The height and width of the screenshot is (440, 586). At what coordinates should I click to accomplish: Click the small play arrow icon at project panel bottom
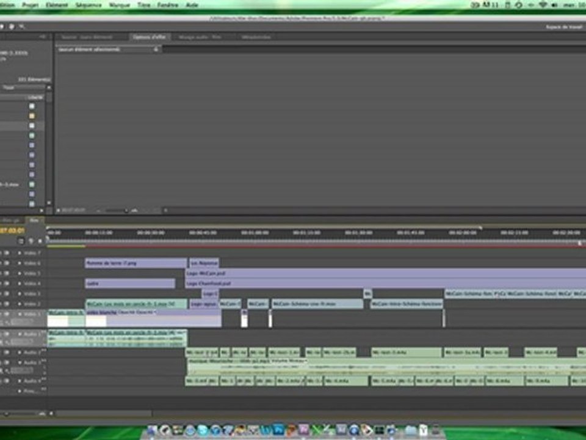coord(42,211)
